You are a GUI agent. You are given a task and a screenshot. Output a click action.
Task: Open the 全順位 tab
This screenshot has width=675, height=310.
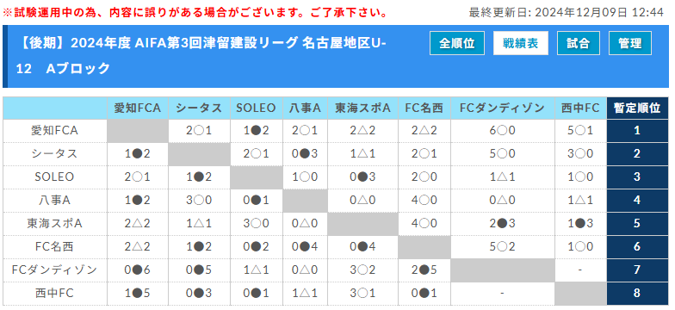click(456, 43)
